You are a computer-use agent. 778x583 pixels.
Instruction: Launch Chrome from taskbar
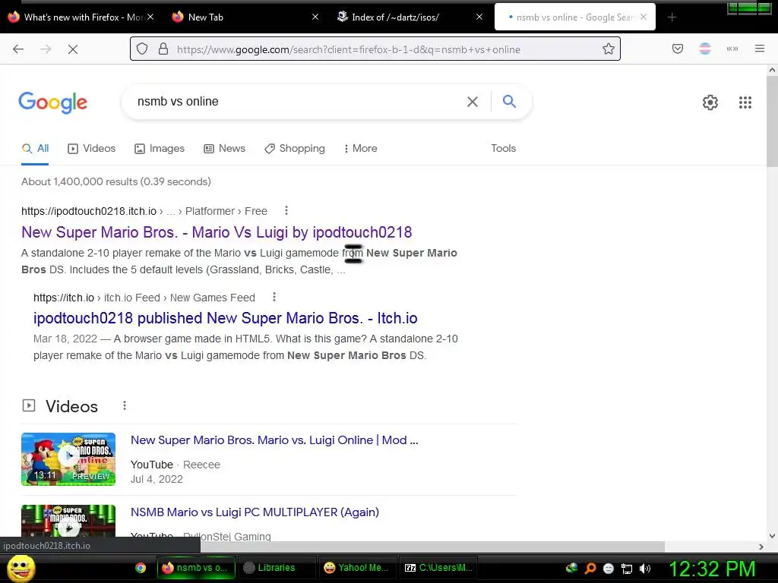click(x=141, y=568)
